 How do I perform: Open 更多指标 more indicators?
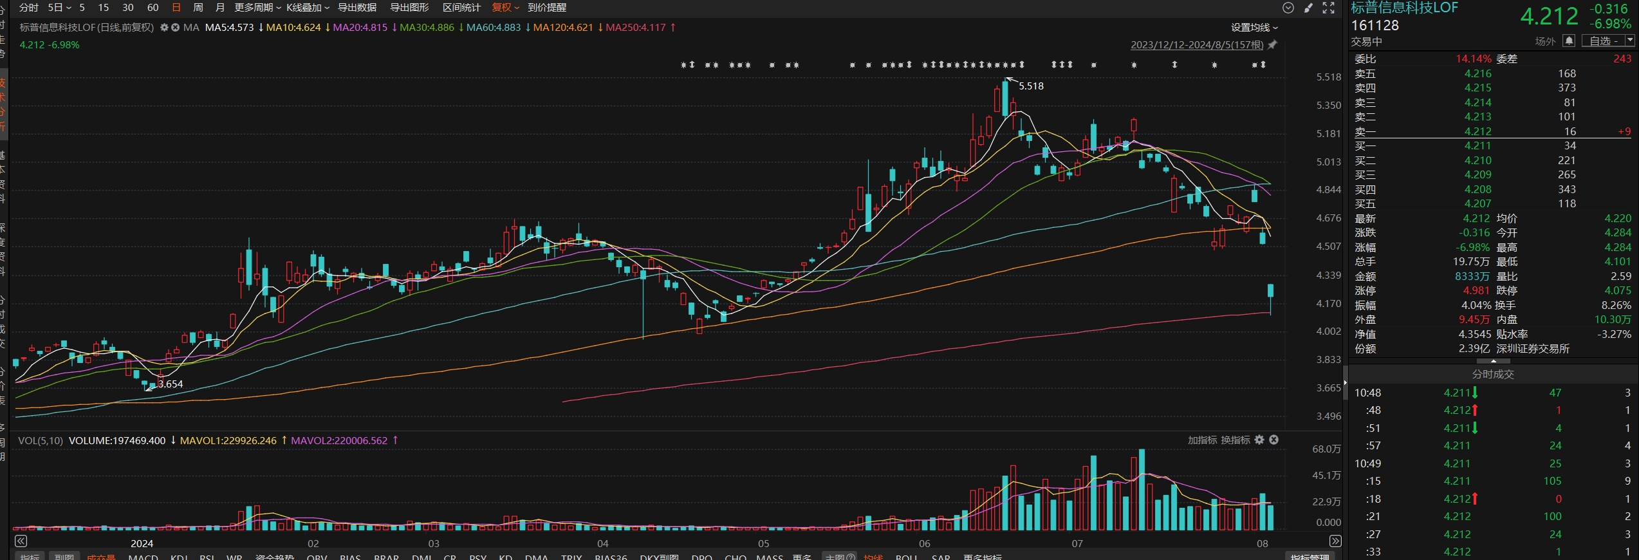click(x=983, y=557)
